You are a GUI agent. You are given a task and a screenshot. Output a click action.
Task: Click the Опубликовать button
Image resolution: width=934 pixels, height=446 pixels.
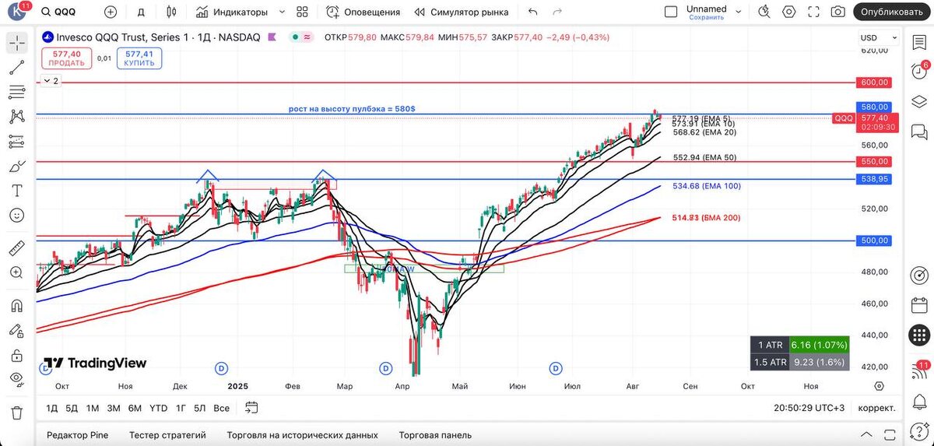[x=892, y=12]
